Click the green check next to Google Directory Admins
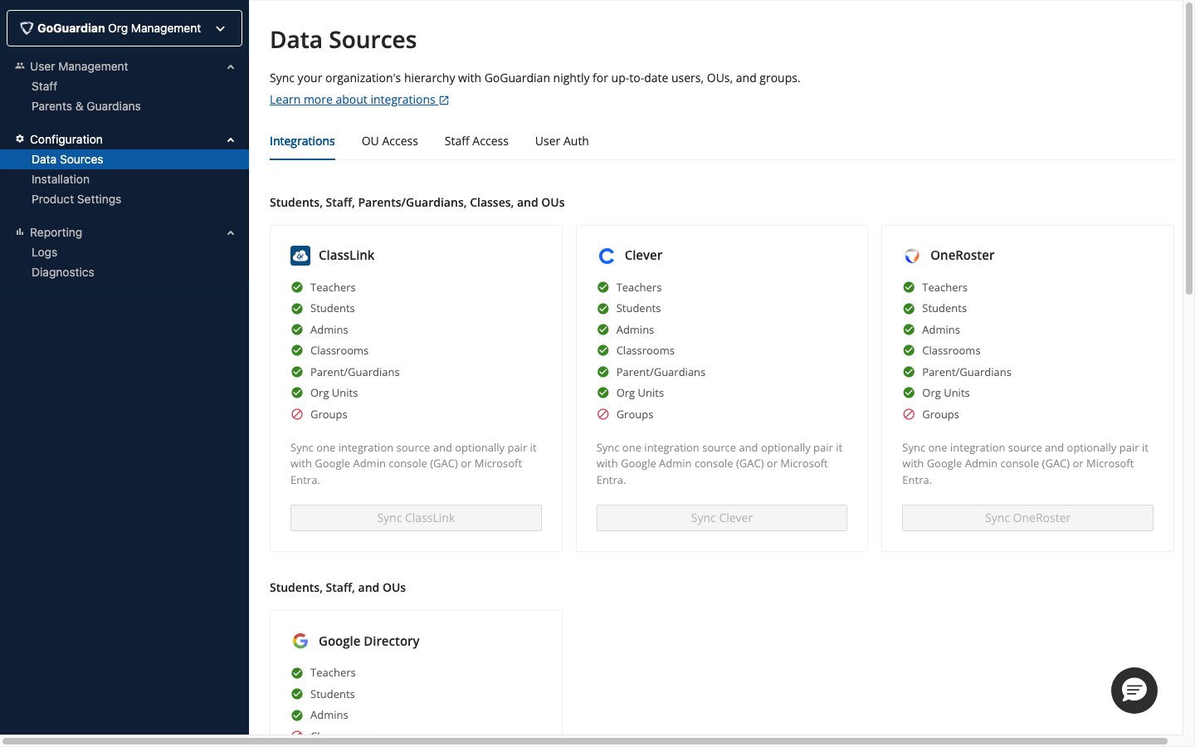The image size is (1195, 747). coord(297,715)
